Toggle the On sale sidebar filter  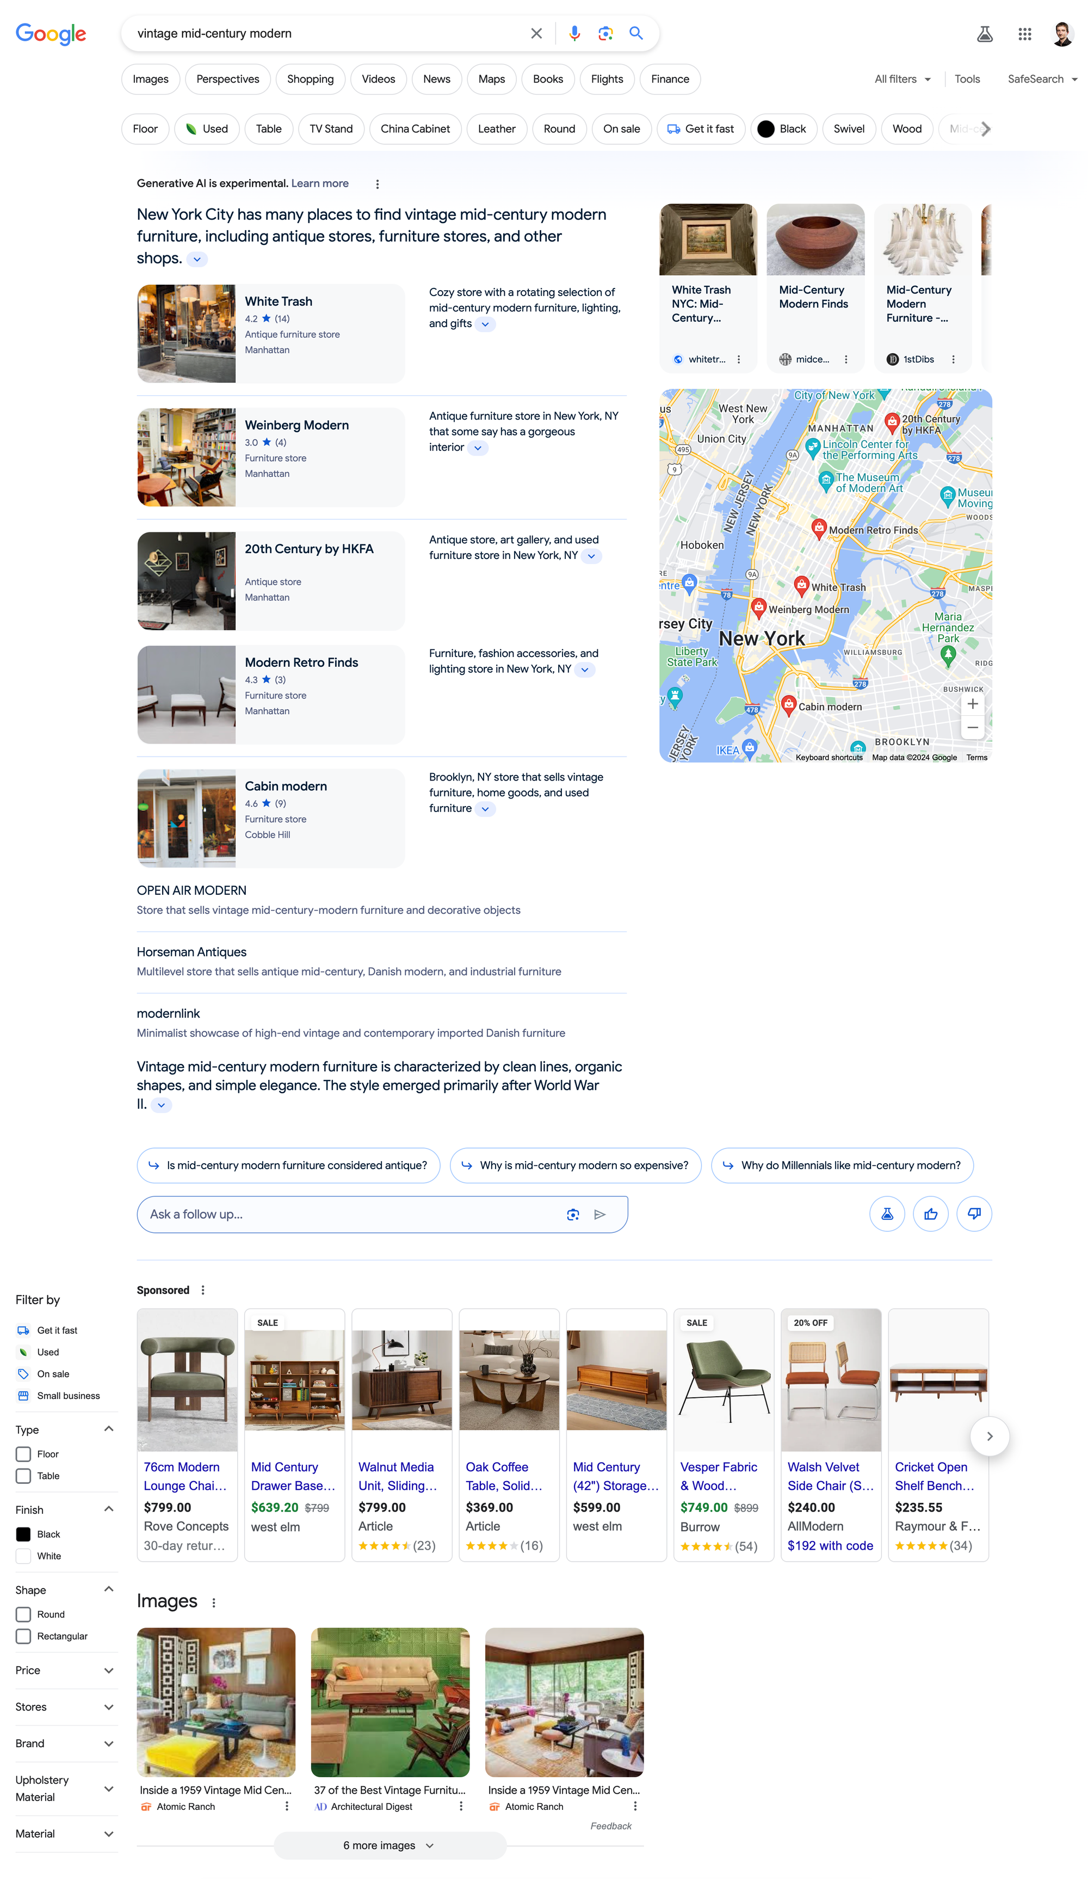[43, 1374]
